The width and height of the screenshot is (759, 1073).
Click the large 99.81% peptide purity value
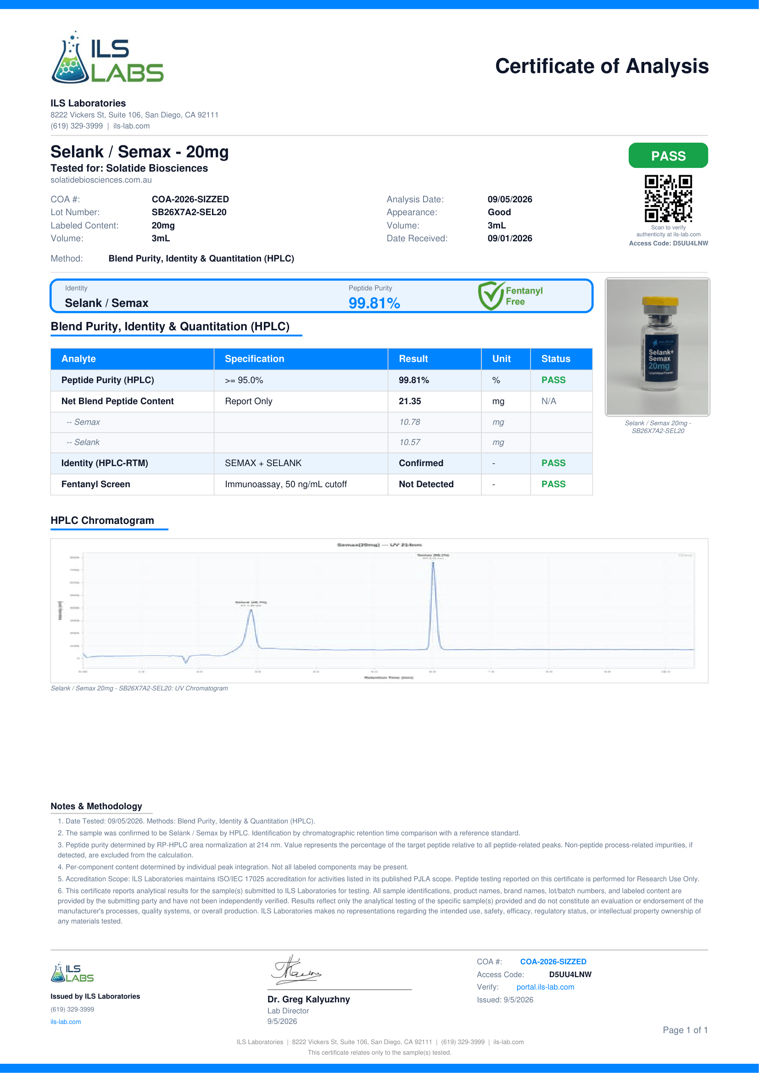[374, 303]
